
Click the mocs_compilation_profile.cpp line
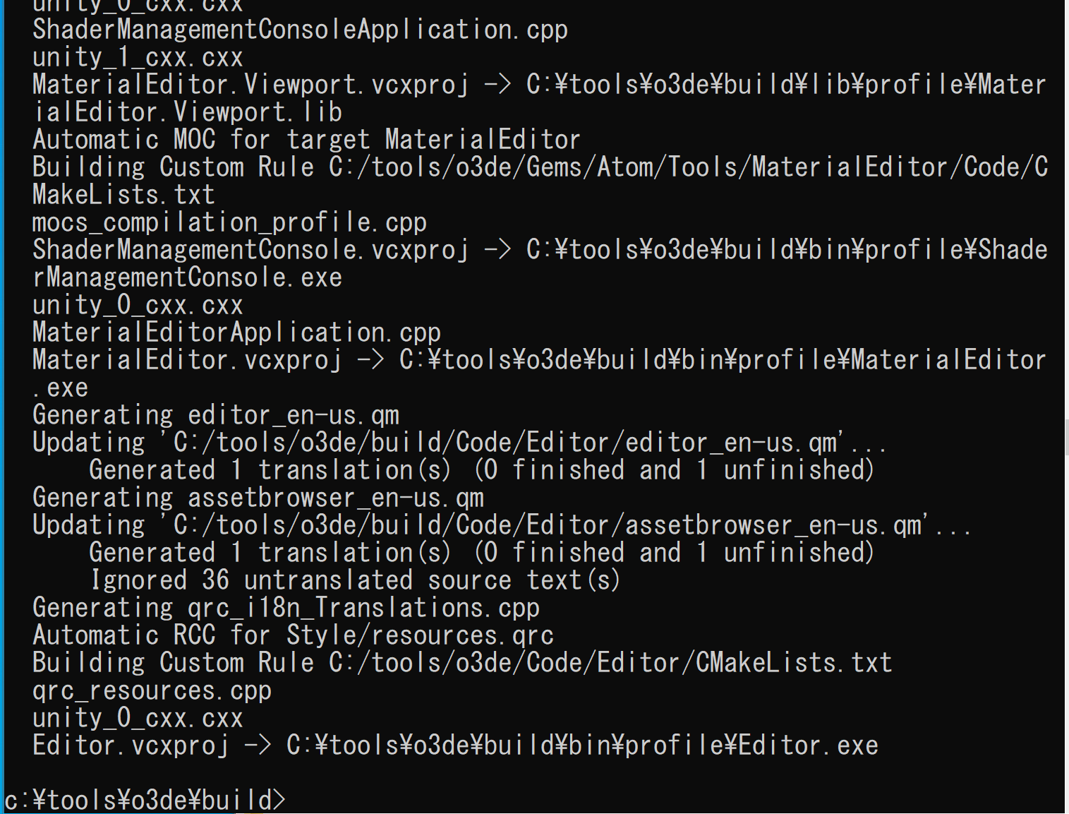[x=229, y=222]
